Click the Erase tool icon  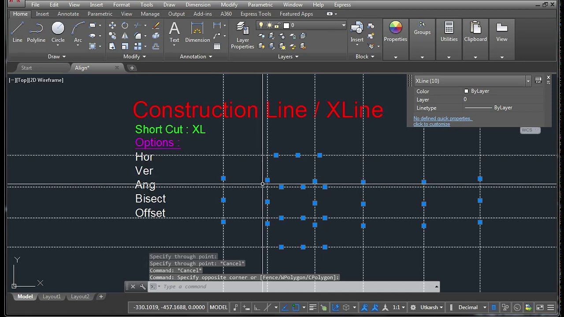coord(156,26)
